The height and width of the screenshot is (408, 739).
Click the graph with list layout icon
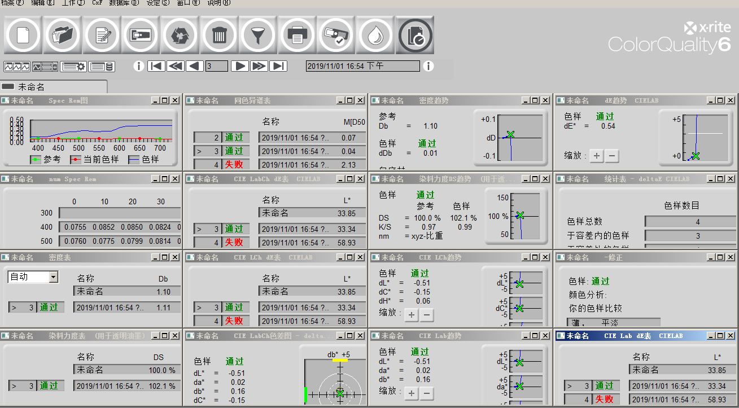[x=45, y=67]
